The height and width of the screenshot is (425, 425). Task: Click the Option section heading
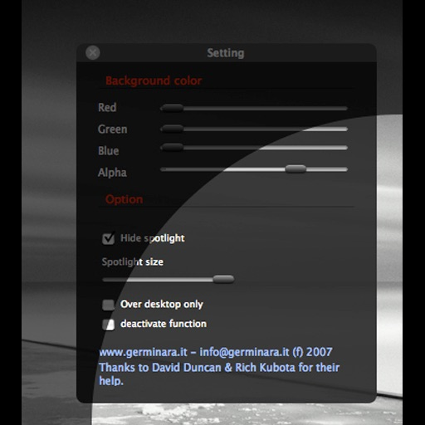click(125, 199)
